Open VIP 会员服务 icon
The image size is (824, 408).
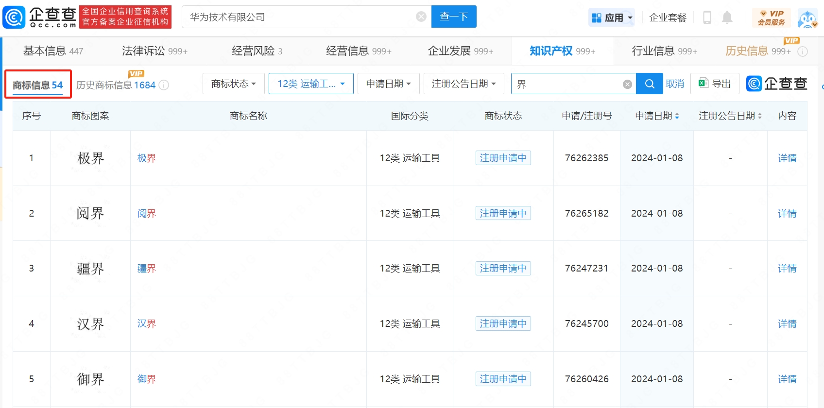click(772, 18)
